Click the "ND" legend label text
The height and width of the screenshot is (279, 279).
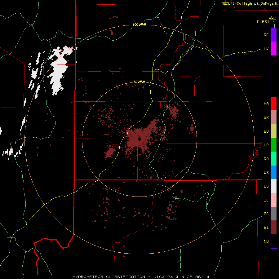[266, 241]
